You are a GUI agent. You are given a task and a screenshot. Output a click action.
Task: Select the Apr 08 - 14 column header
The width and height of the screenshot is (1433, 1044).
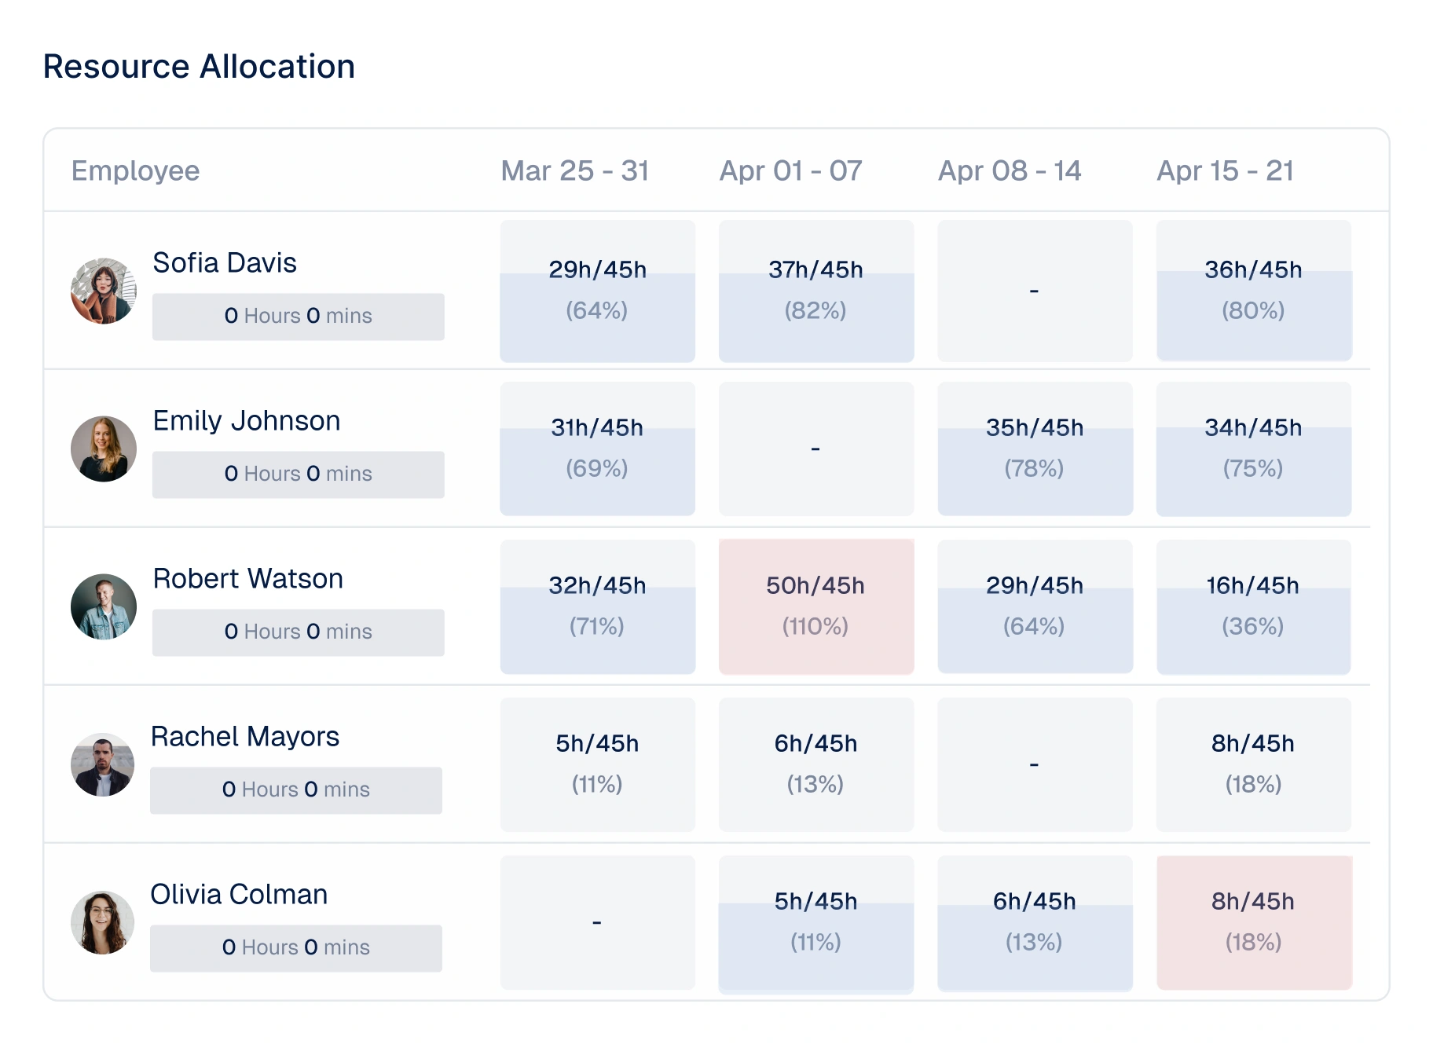coord(1010,170)
